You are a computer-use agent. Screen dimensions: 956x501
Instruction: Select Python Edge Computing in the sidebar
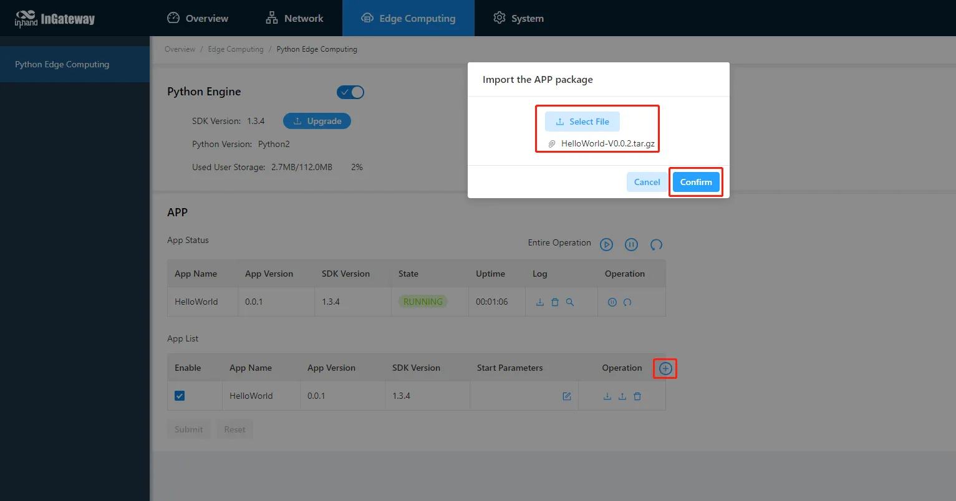[75, 64]
